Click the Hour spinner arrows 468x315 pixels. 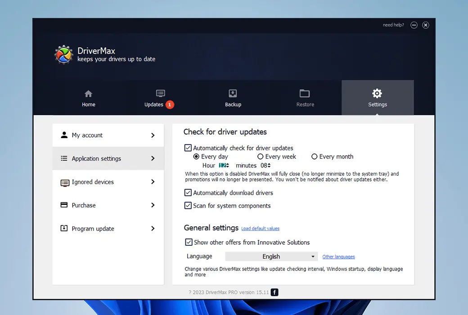228,166
